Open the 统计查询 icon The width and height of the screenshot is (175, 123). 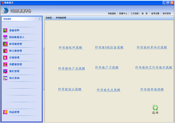coord(5,78)
